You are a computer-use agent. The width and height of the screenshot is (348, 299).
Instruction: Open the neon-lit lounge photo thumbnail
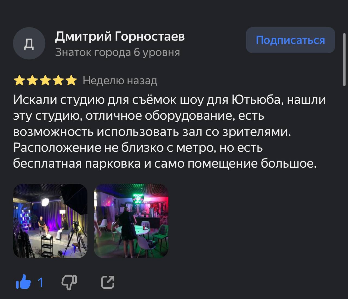click(131, 221)
